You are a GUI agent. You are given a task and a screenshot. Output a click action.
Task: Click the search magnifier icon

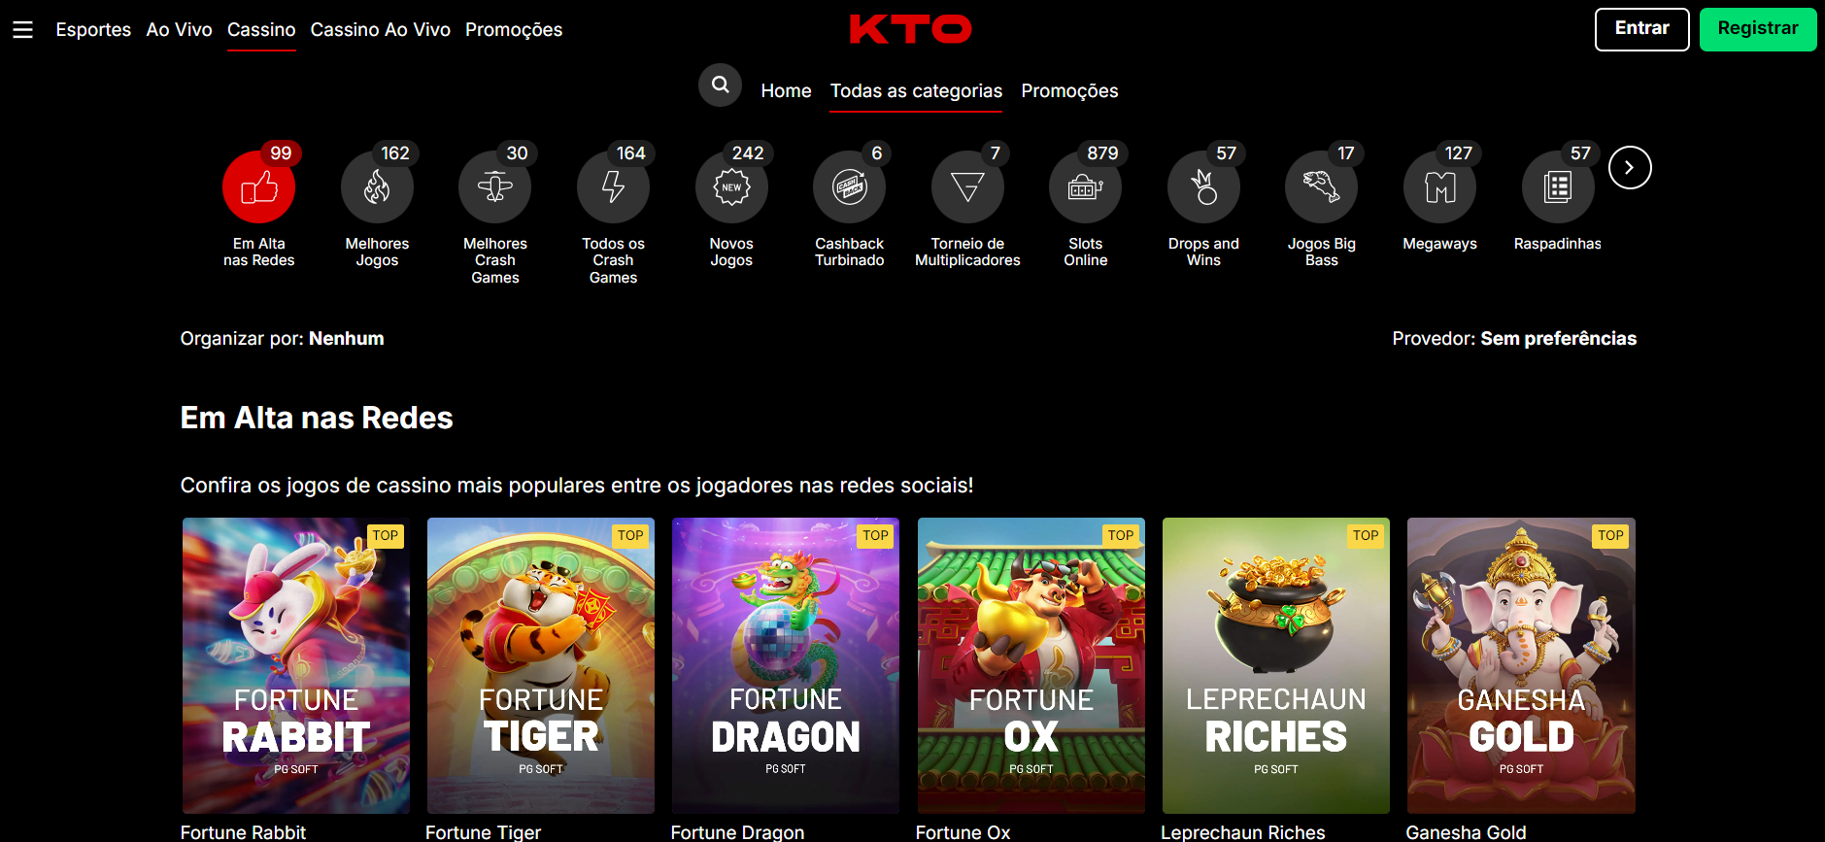pos(720,85)
